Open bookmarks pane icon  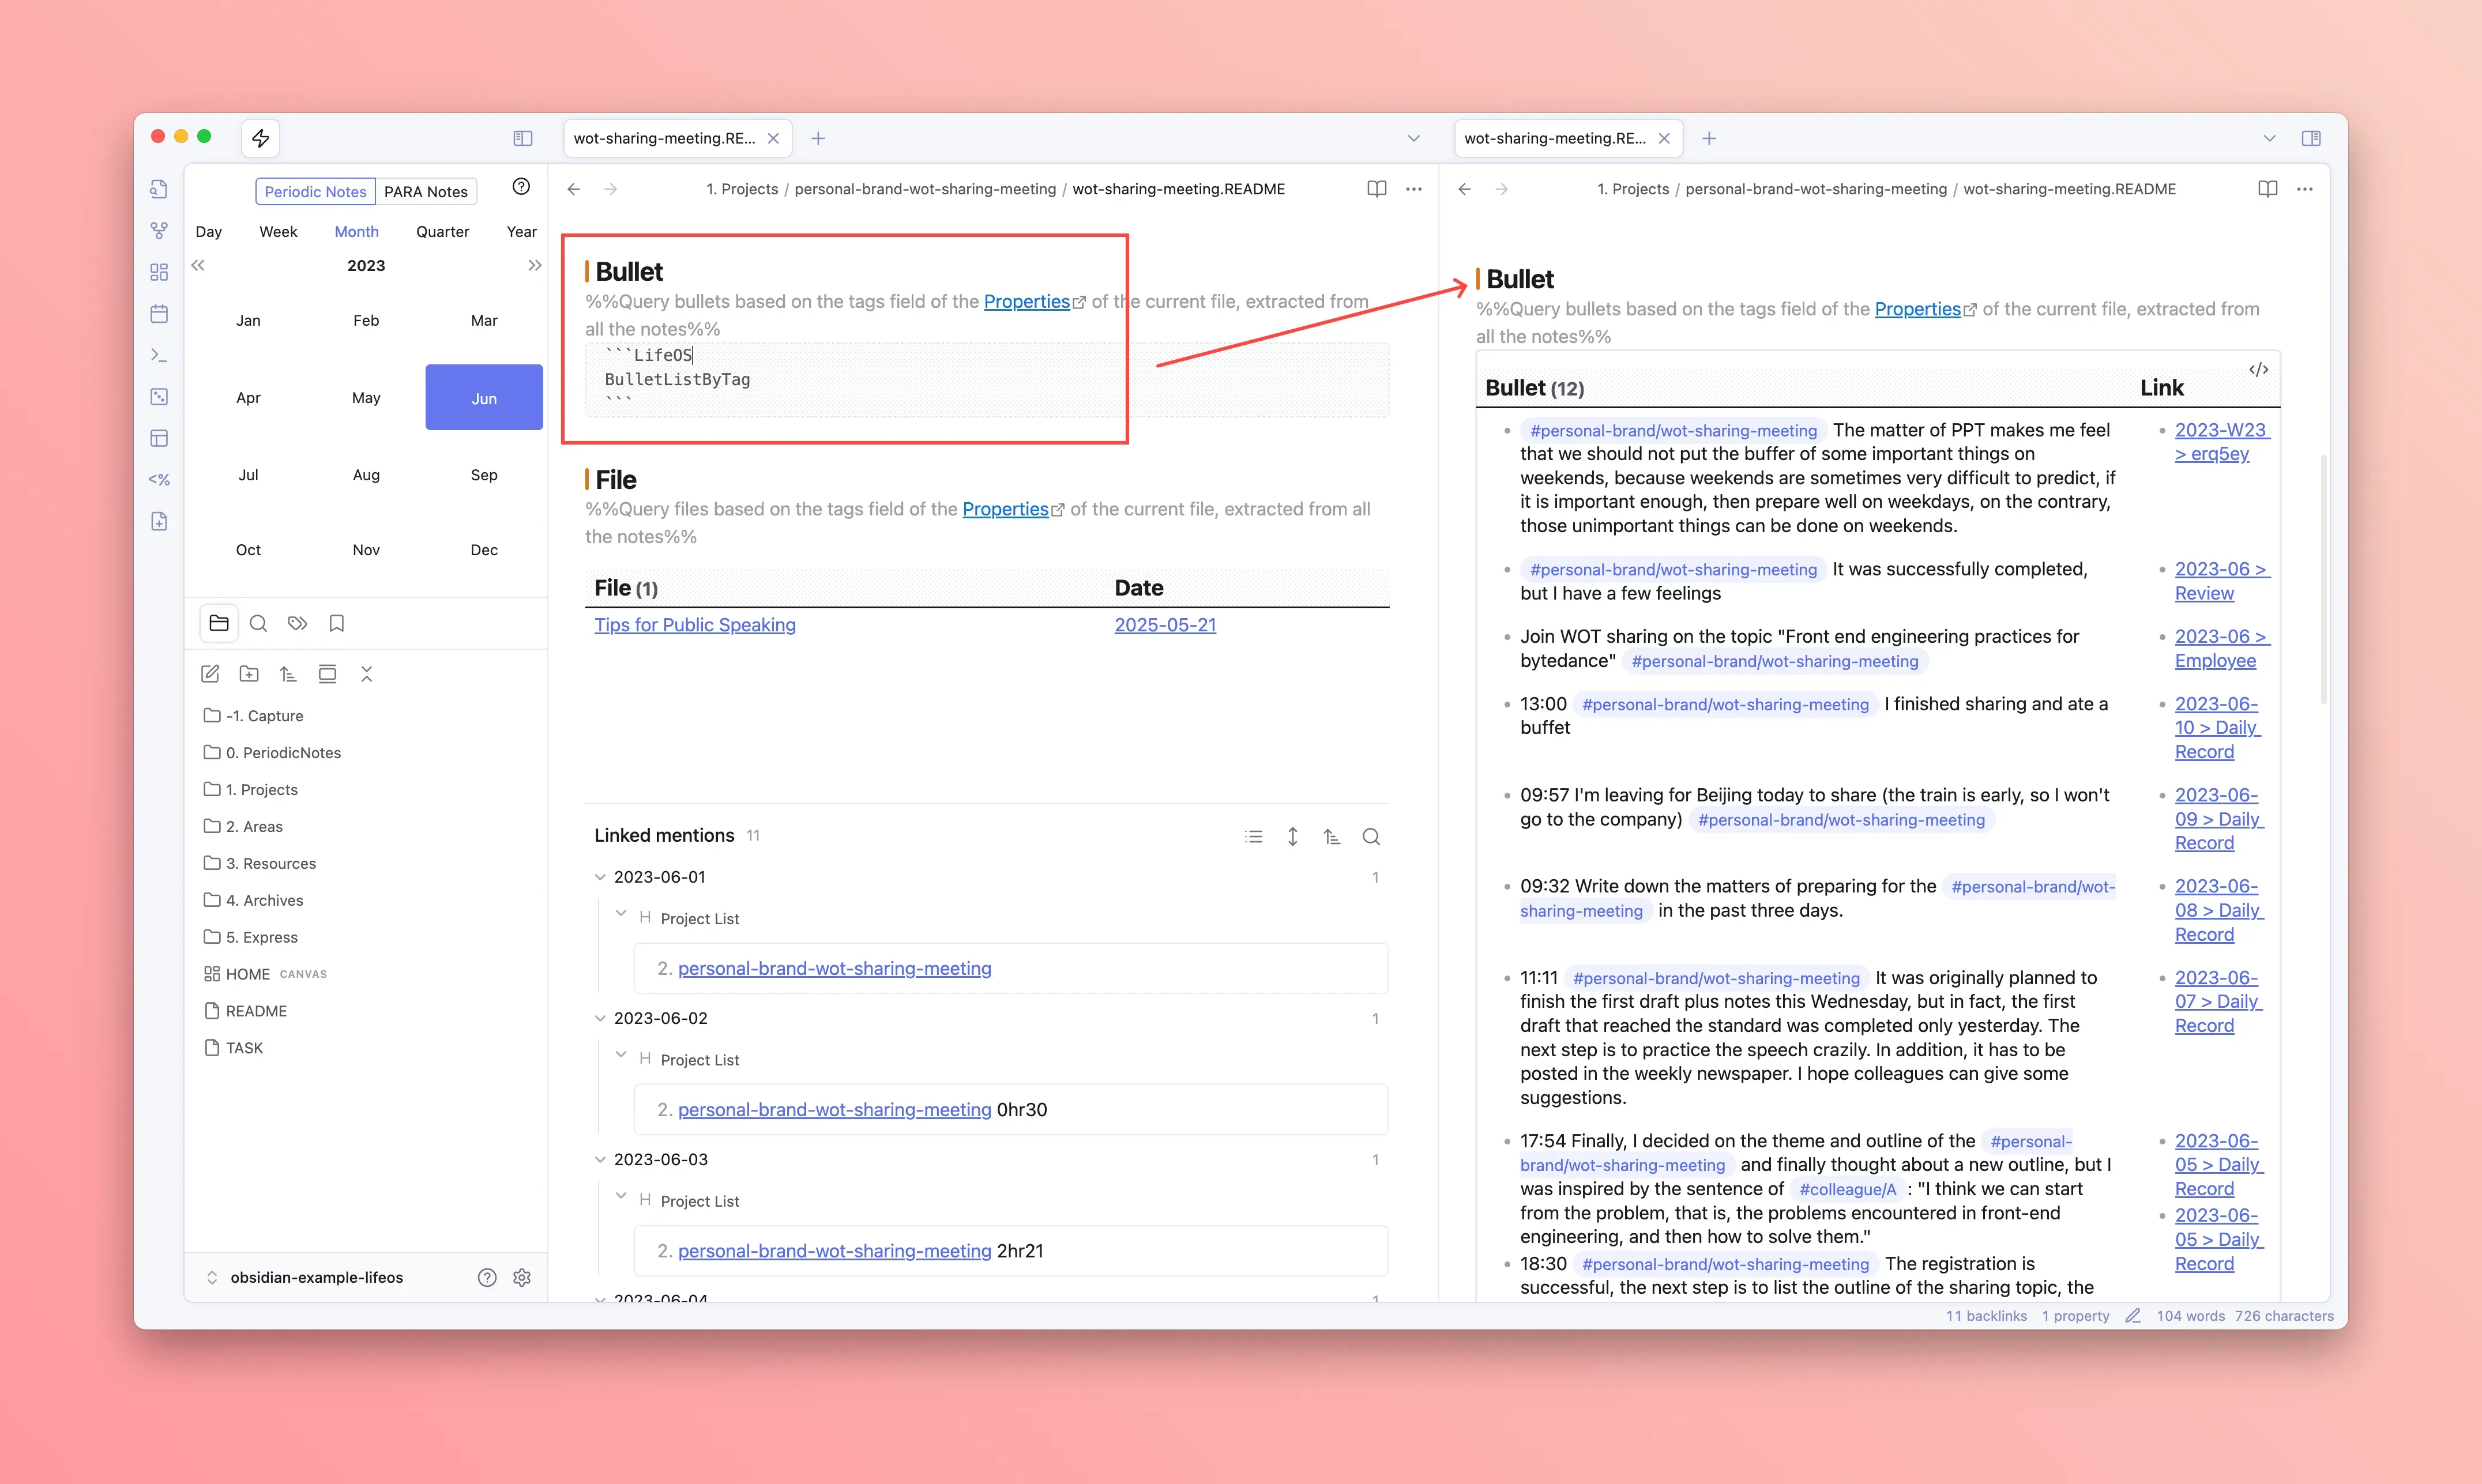click(x=337, y=624)
